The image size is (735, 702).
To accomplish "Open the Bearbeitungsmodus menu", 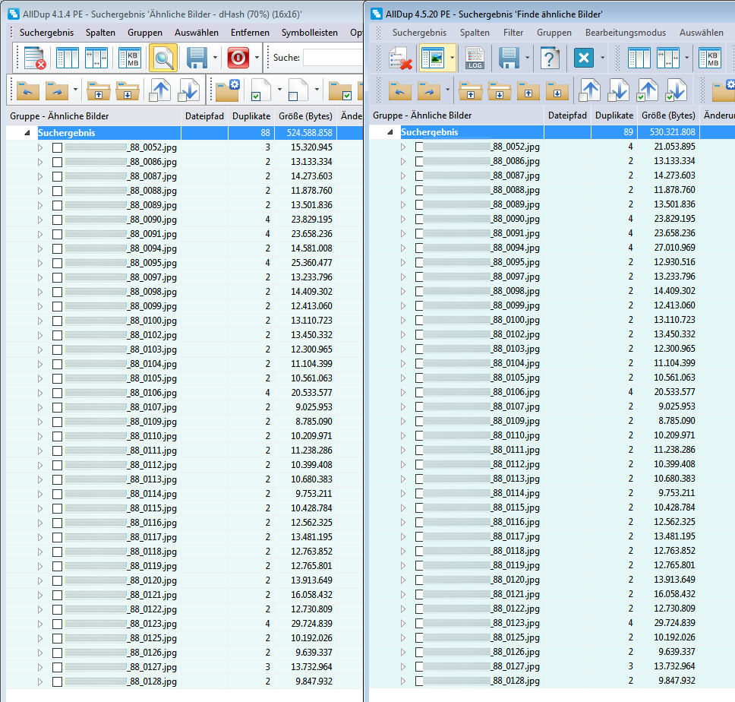I will pyautogui.click(x=625, y=33).
